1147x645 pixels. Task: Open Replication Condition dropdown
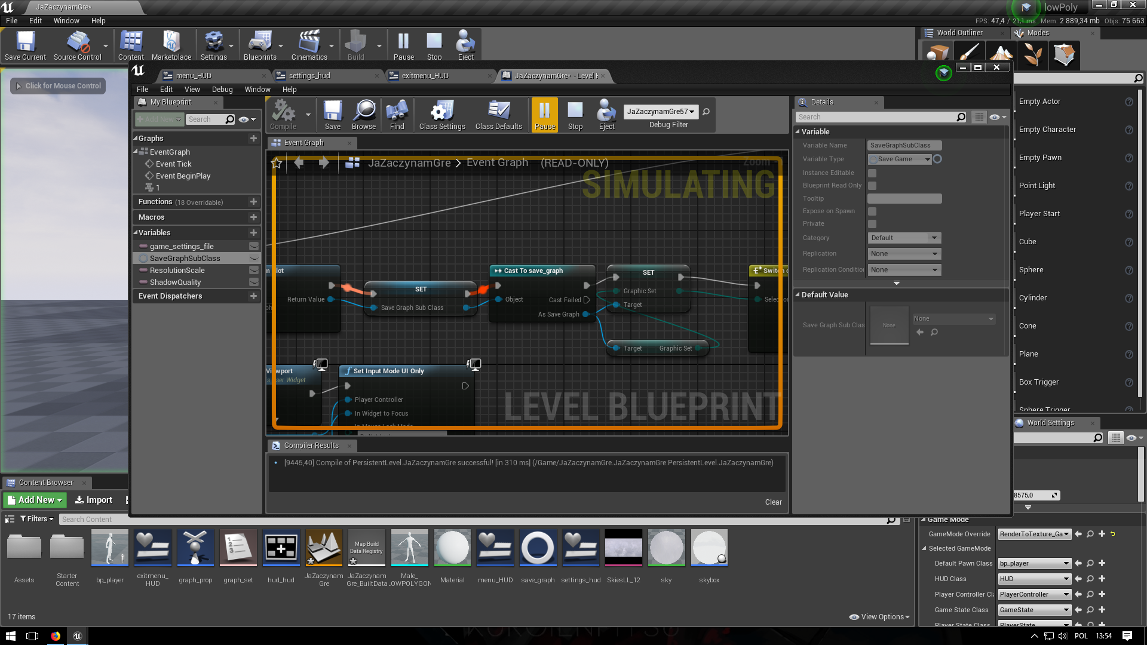coord(904,270)
